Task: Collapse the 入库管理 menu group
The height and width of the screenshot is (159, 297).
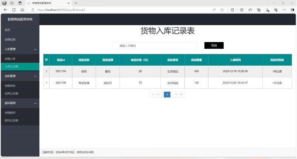Action: coord(20,49)
